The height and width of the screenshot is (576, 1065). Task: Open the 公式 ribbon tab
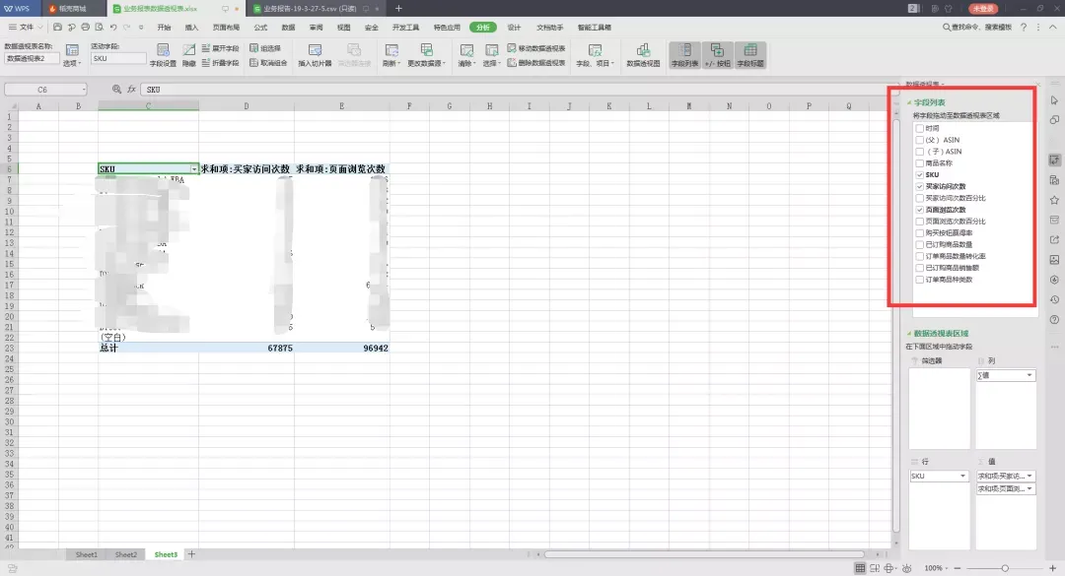tap(260, 28)
